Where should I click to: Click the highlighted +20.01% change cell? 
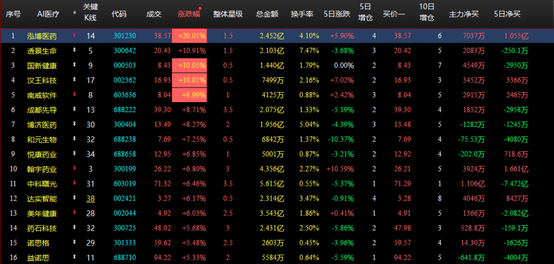(x=189, y=36)
